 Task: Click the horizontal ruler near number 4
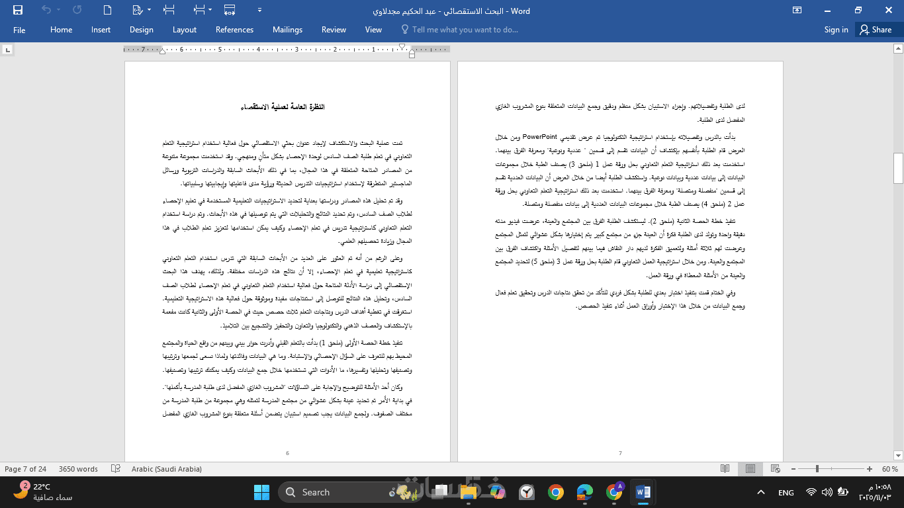click(259, 50)
